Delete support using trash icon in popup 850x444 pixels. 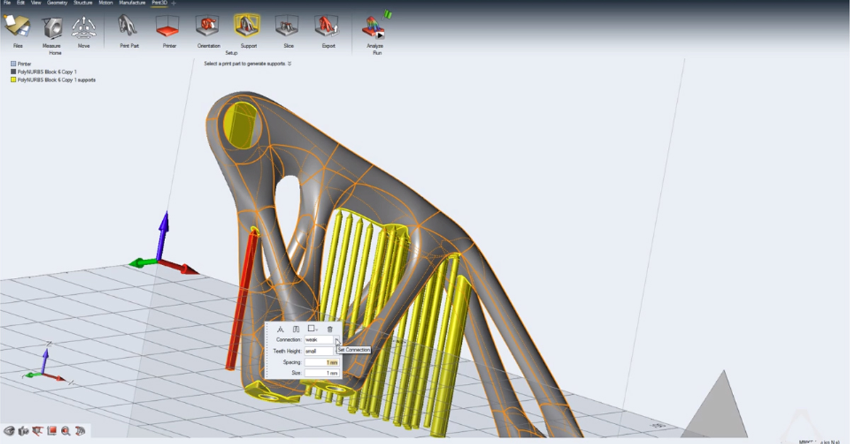point(329,329)
